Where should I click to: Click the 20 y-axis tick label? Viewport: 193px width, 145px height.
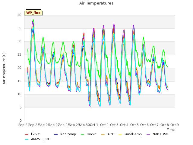tap(19, 68)
